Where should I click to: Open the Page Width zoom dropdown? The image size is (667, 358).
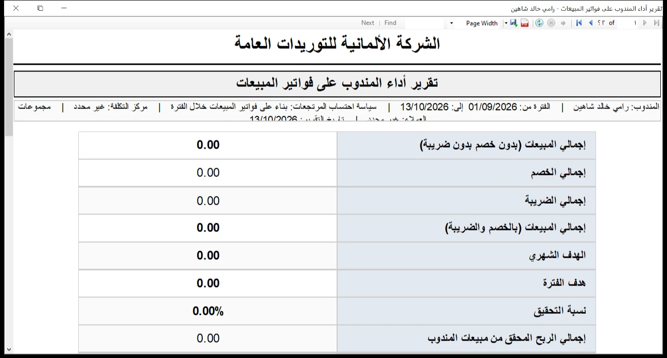coord(452,23)
